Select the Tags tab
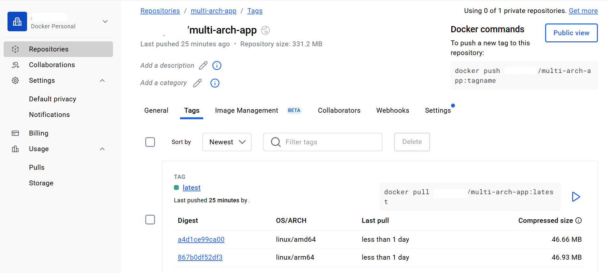607x273 pixels. click(192, 110)
